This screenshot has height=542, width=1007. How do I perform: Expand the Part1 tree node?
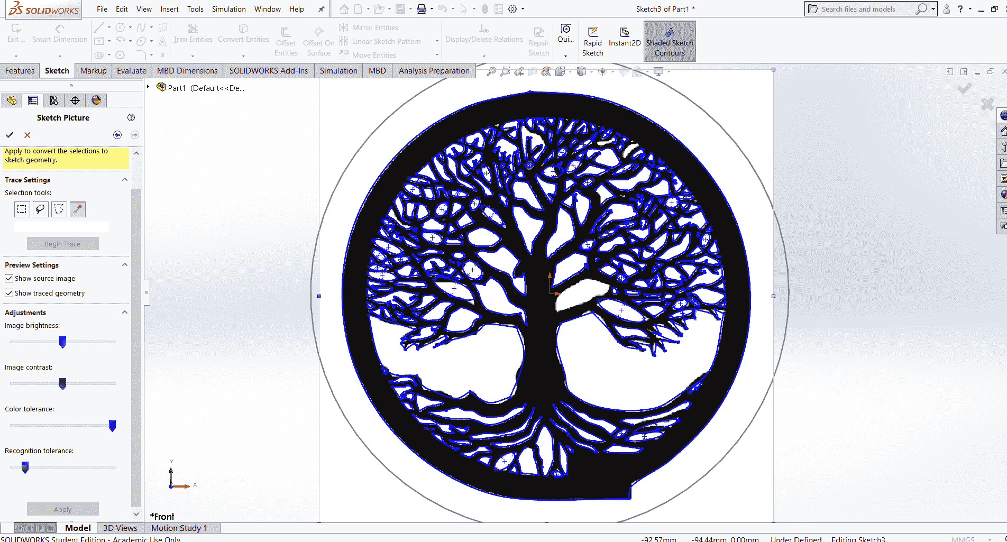click(x=148, y=87)
